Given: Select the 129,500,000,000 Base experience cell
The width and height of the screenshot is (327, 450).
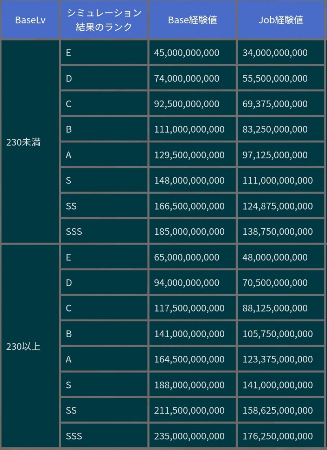Looking at the screenshot, I should (189, 155).
